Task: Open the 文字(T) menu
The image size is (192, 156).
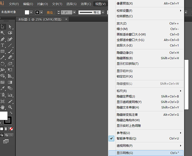Action: [x=57, y=4]
